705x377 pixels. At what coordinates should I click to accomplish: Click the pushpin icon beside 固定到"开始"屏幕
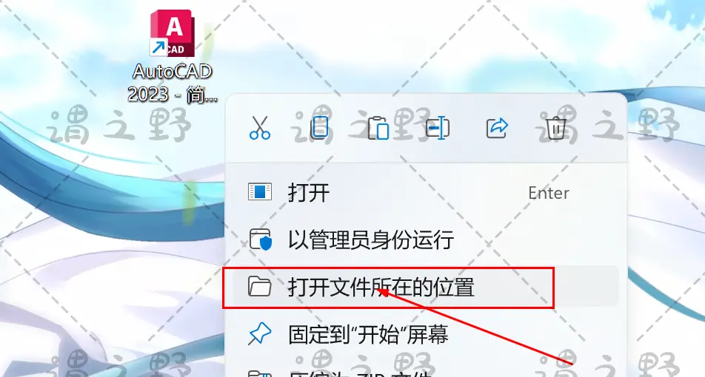260,334
